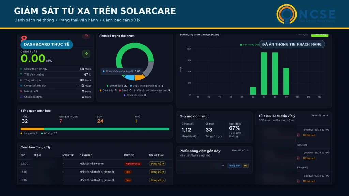This screenshot has width=349, height=196.
Task: Select Mất kết nối thiết bị giám sát at 18:09
Action: click(x=97, y=172)
